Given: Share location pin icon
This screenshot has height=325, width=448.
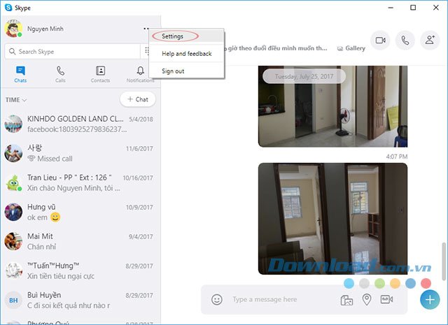Looking at the screenshot, I should 367,300.
